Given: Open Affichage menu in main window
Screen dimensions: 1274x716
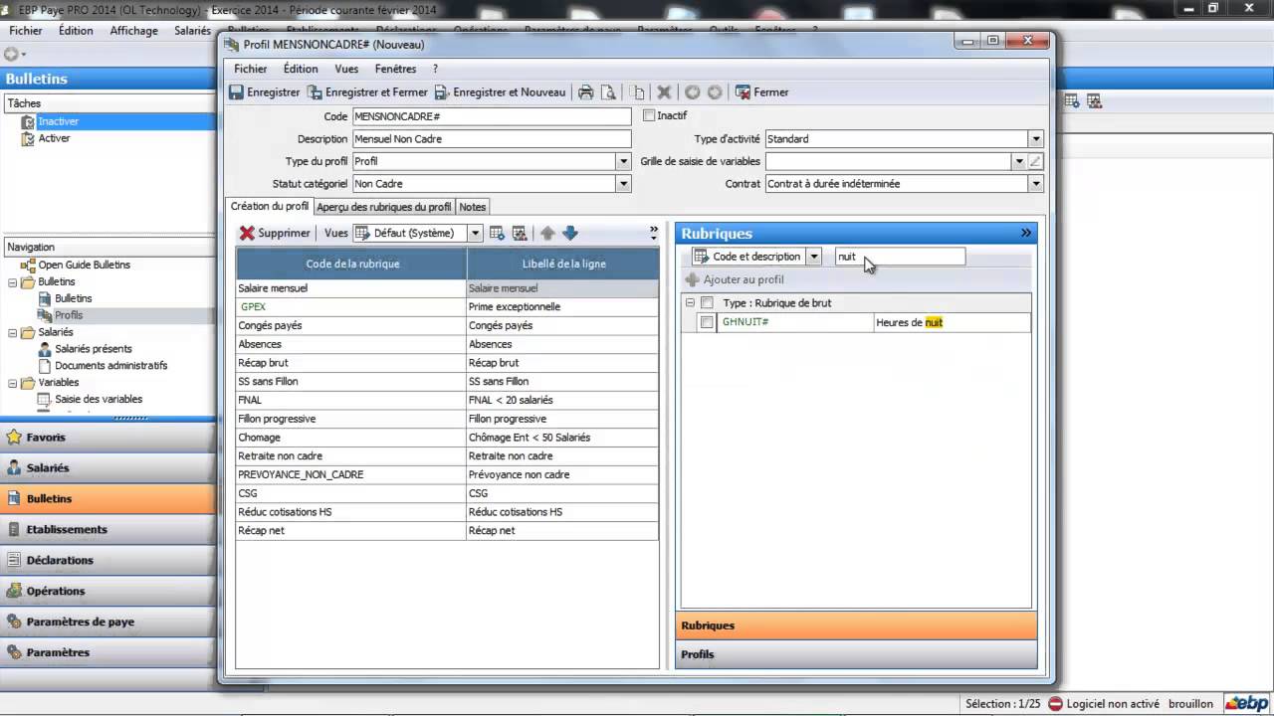Looking at the screenshot, I should pos(133,31).
